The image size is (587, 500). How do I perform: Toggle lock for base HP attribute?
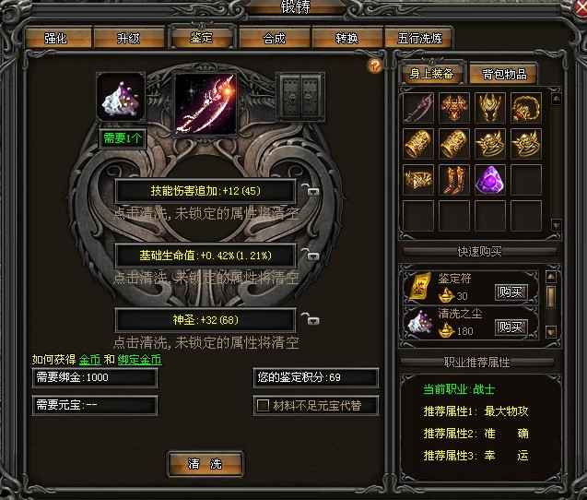pos(311,255)
